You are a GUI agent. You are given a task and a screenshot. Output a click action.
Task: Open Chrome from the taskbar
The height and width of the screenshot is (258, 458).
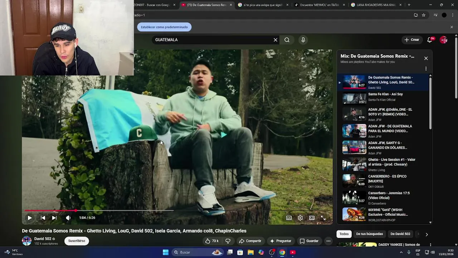tap(282, 252)
